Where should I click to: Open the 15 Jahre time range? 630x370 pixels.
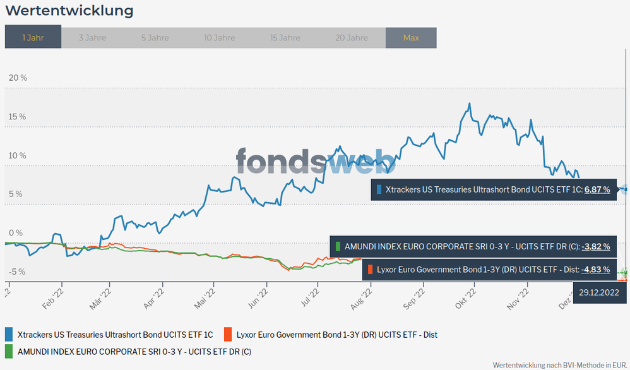pos(285,37)
